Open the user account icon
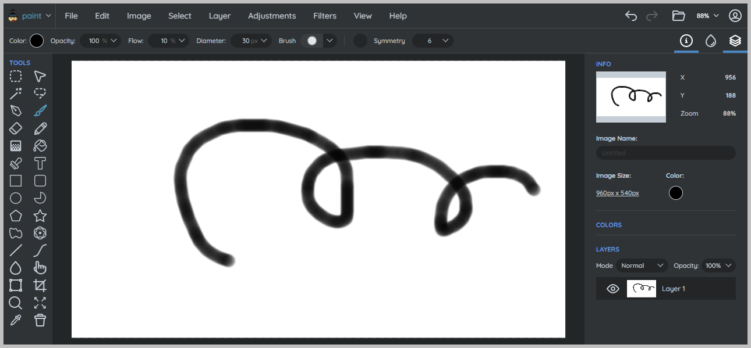The height and width of the screenshot is (348, 751). (735, 16)
